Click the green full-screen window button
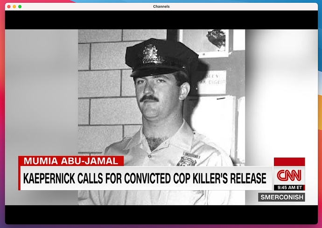This screenshot has height=228, width=322. [20, 7]
